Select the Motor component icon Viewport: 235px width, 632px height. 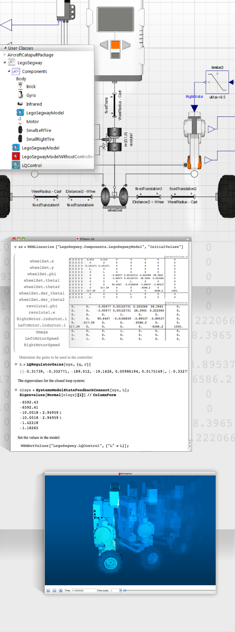pos(21,121)
